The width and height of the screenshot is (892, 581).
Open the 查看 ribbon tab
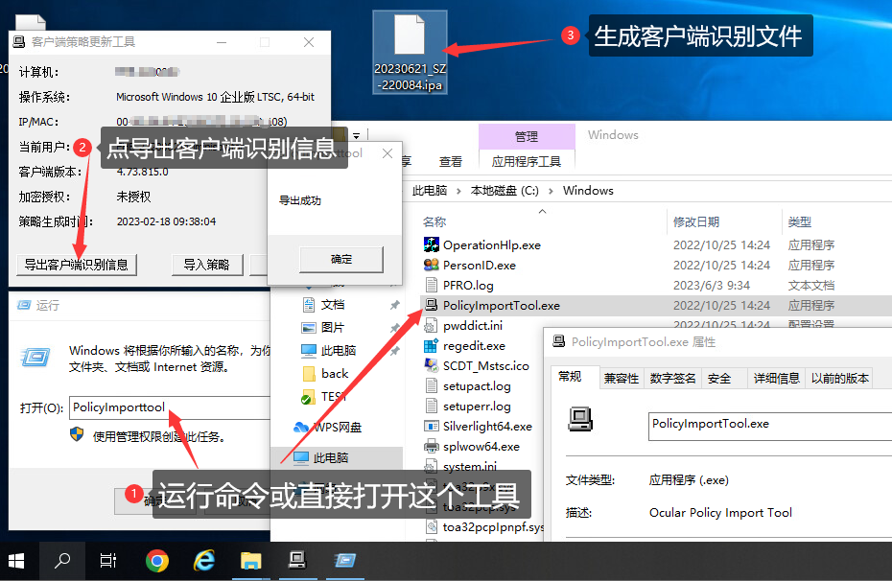coord(451,162)
